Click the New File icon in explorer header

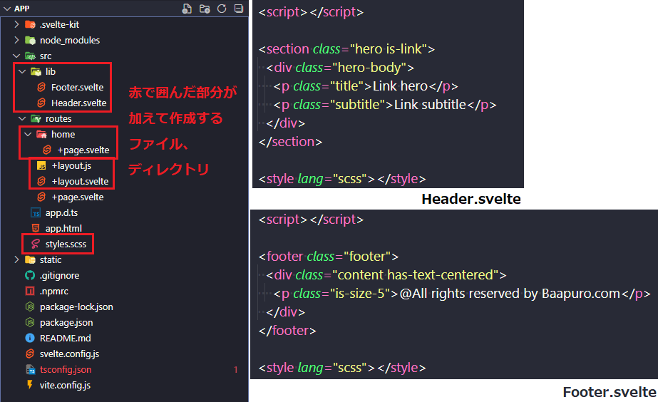pyautogui.click(x=187, y=9)
